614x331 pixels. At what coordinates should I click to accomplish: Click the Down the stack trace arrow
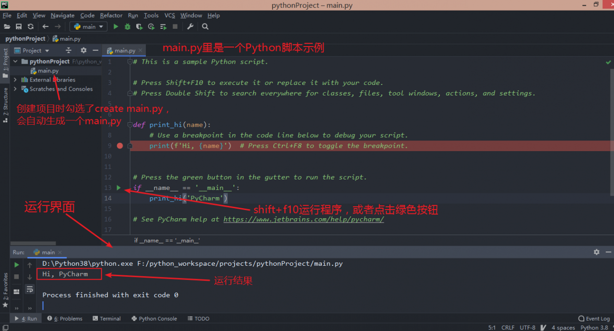[x=30, y=277]
